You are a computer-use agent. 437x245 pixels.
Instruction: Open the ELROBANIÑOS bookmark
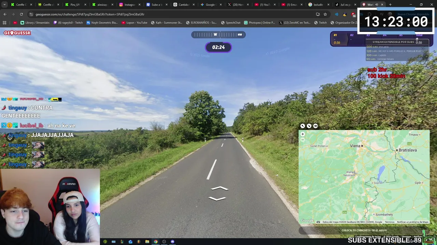pos(201,23)
